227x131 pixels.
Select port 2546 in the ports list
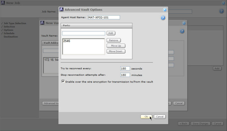(x=67, y=41)
